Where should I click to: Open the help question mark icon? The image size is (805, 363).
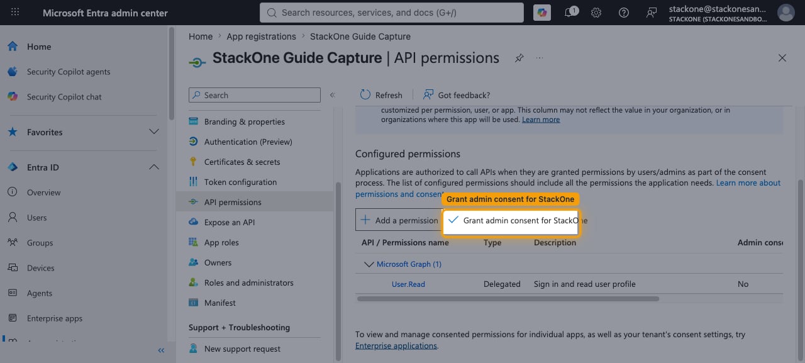pyautogui.click(x=624, y=13)
